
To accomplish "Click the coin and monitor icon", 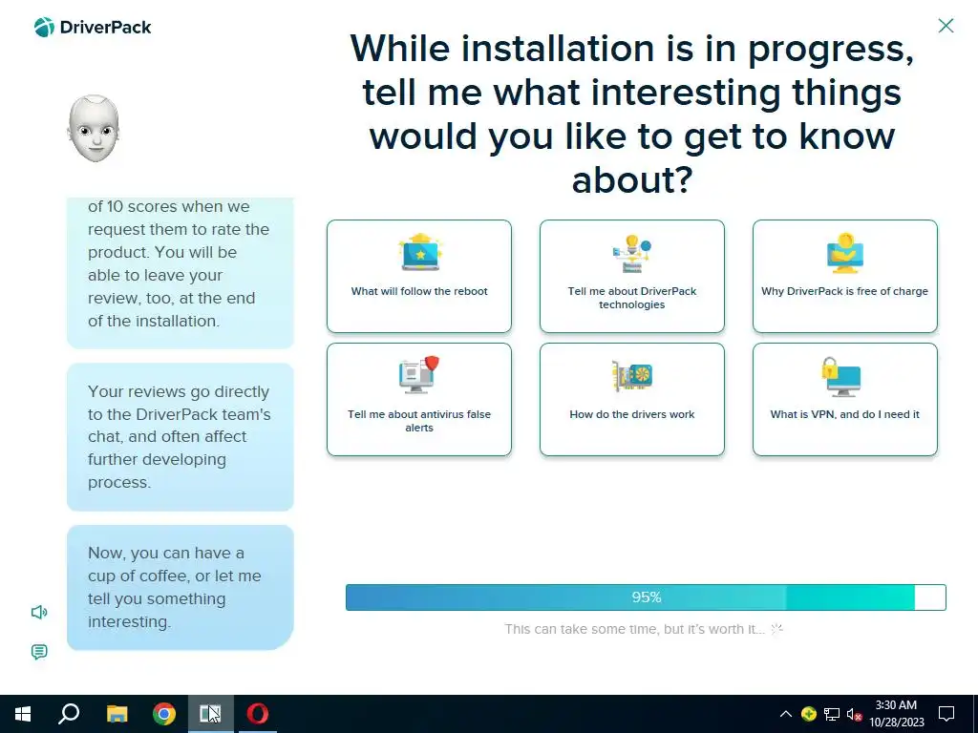I will 845,253.
